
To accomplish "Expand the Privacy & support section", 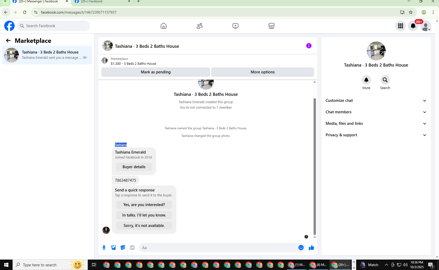I will [x=376, y=135].
